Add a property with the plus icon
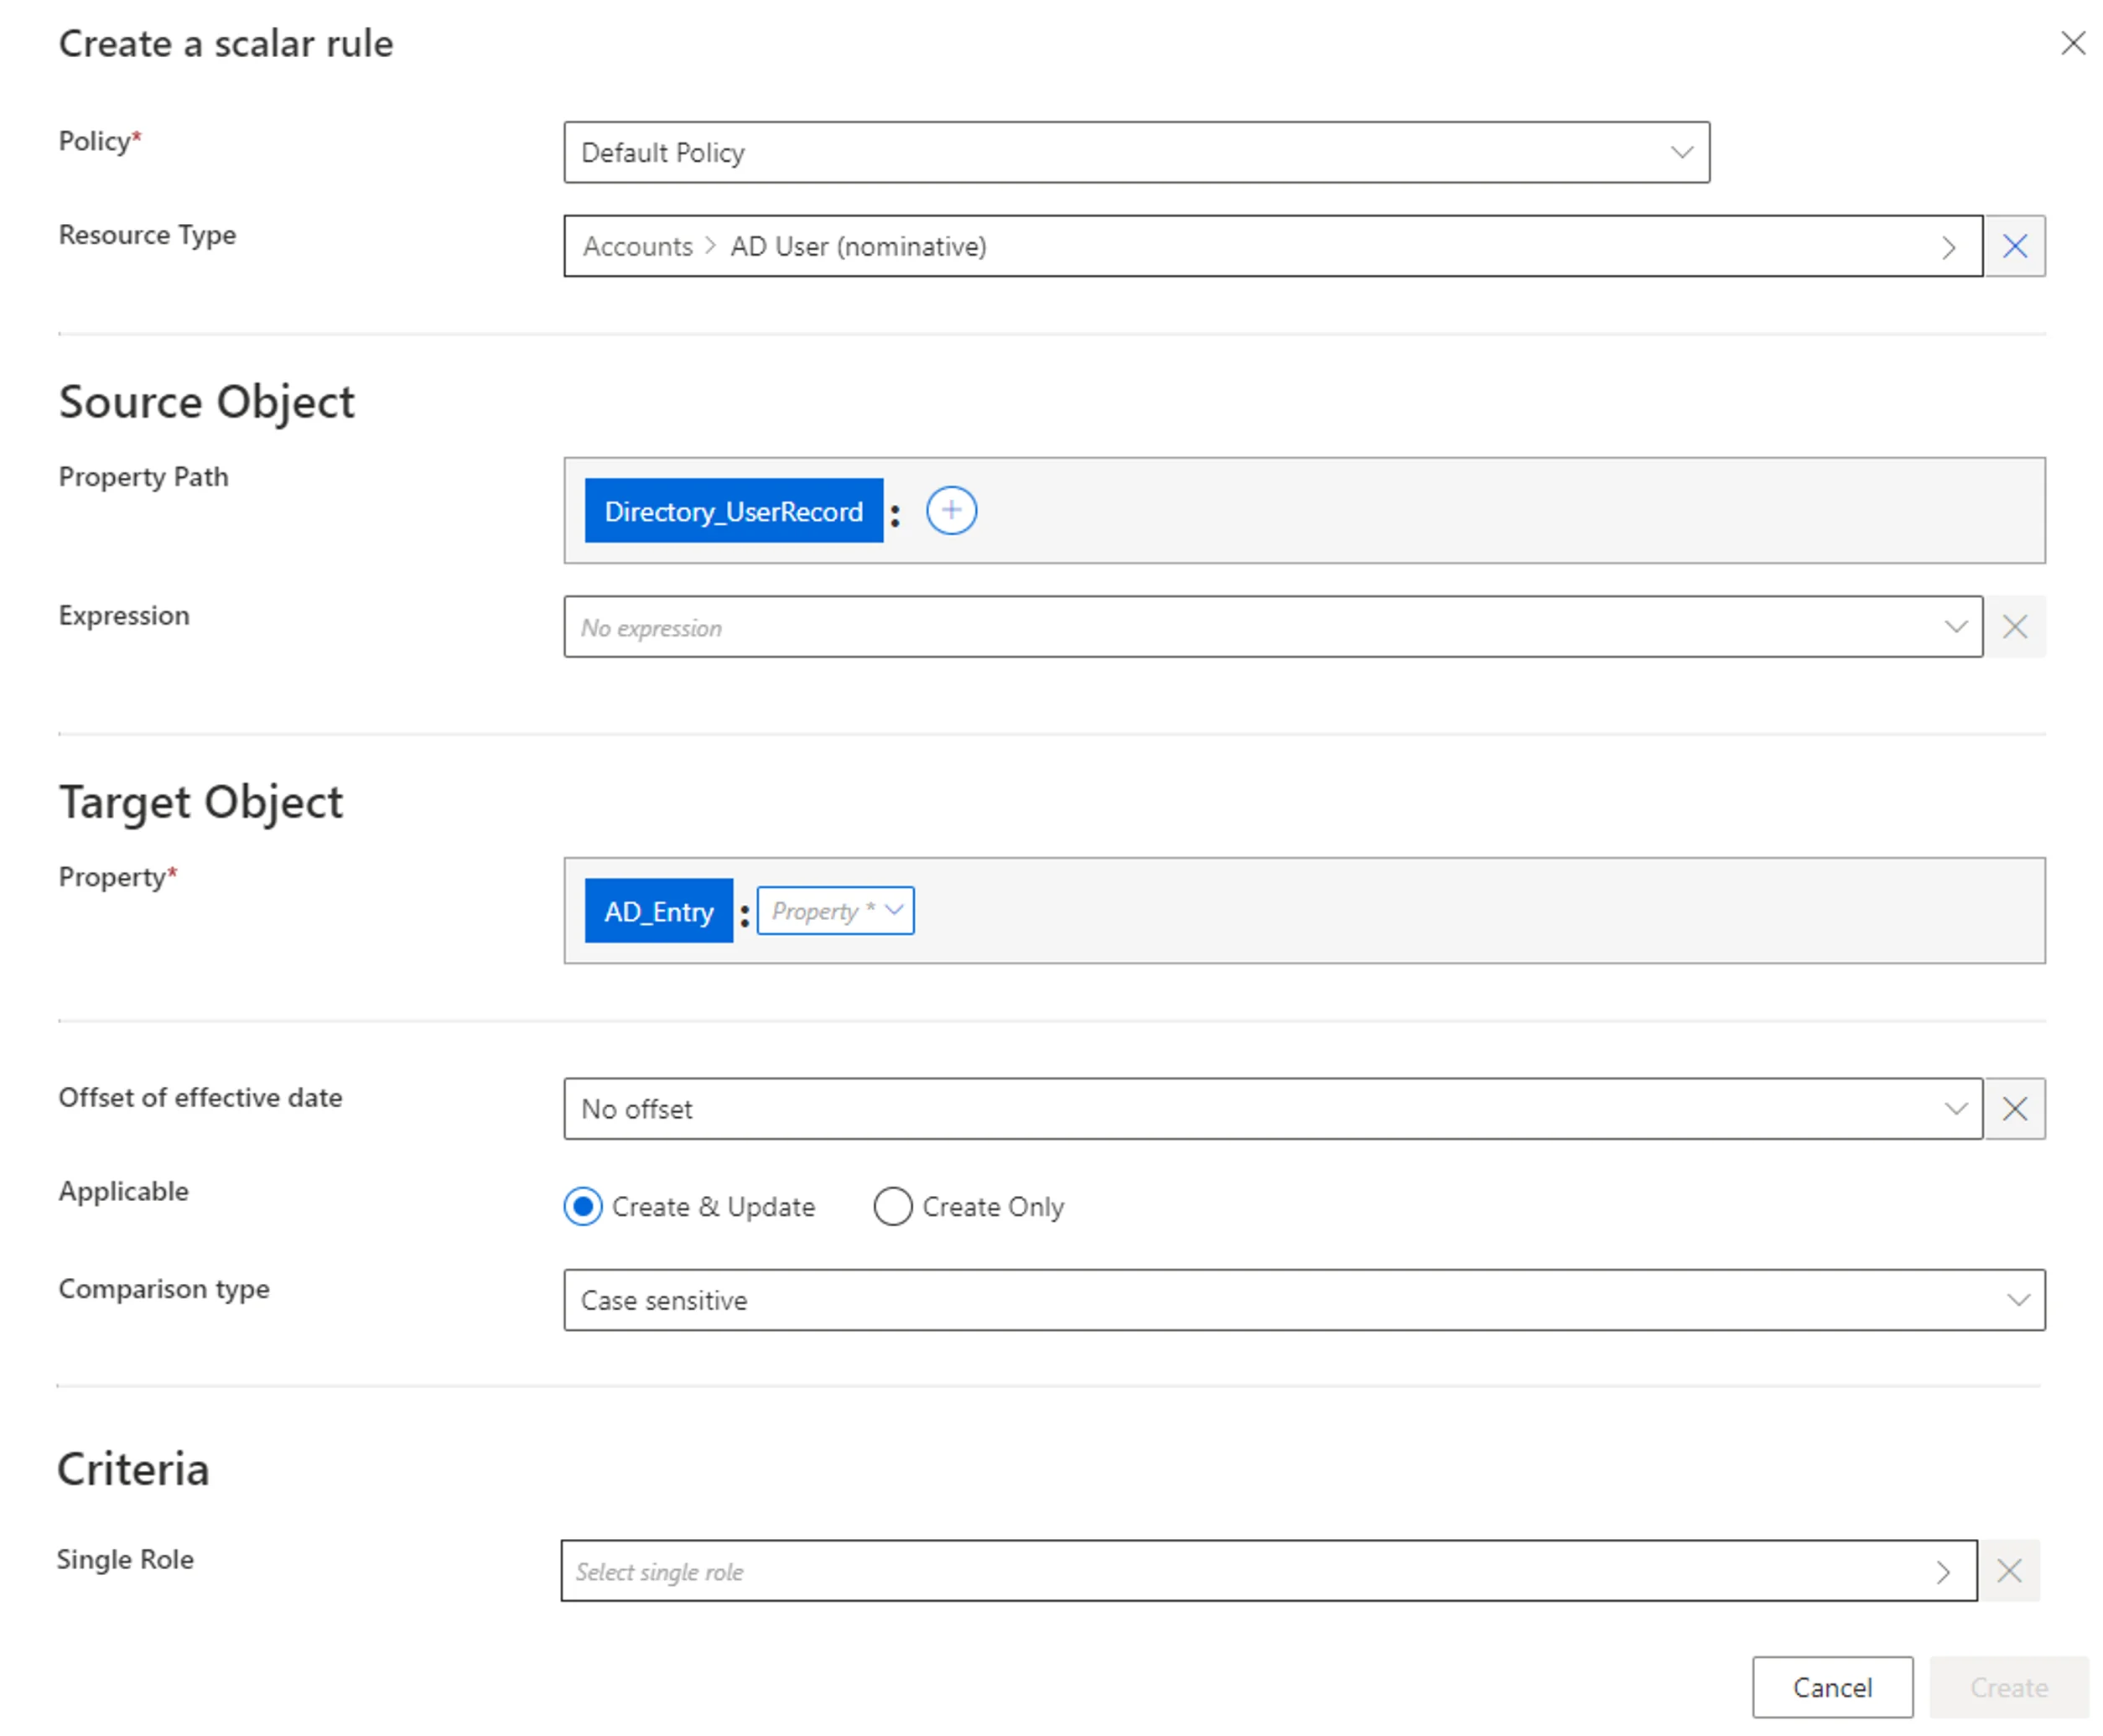The image size is (2103, 1736). 951,511
